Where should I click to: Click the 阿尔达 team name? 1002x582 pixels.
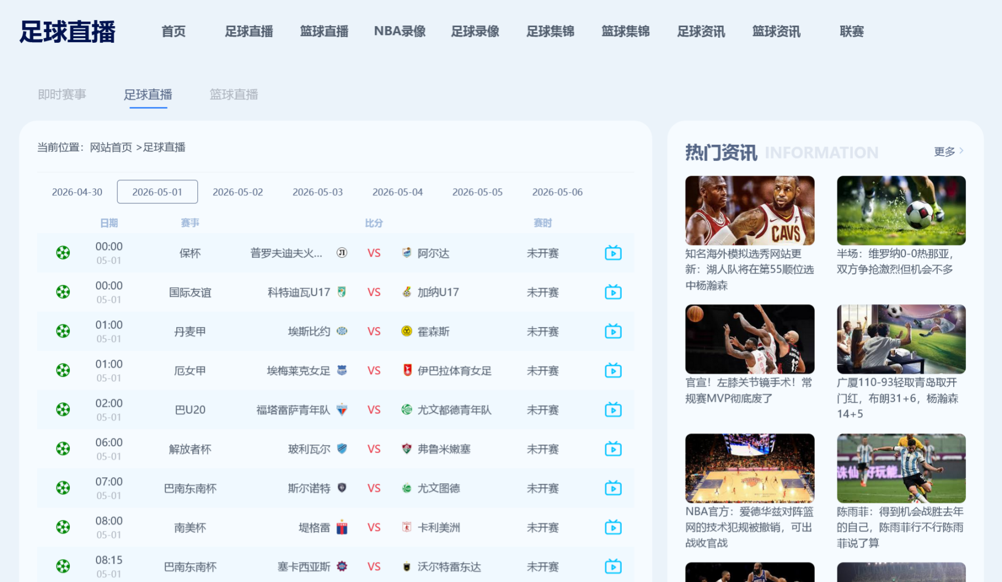coord(433,253)
